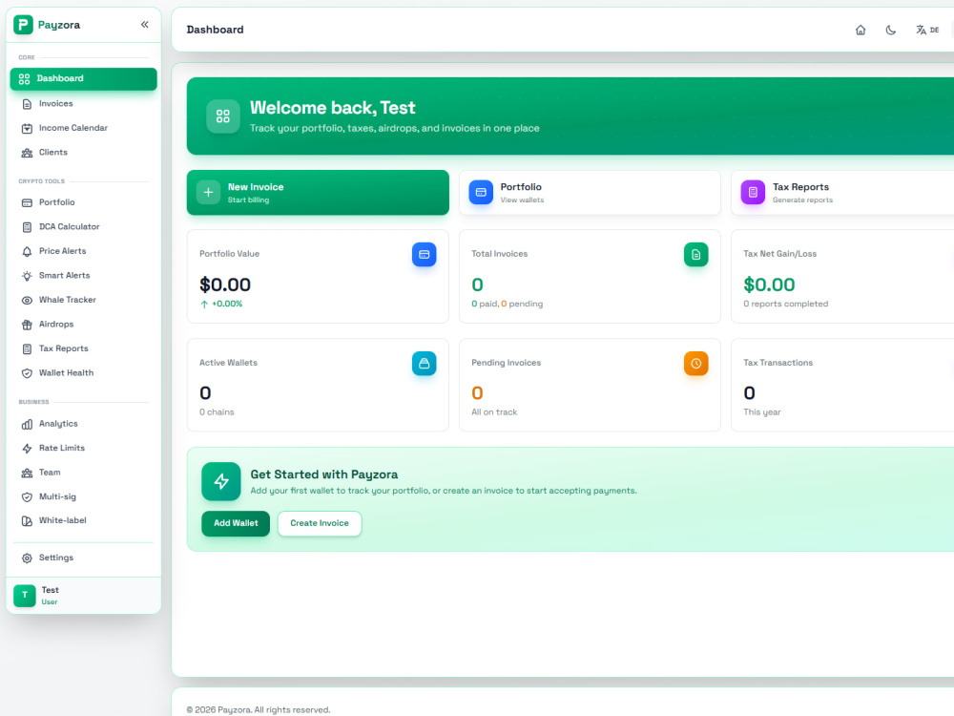Click the "0 paid, 0 pending" text
The width and height of the screenshot is (954, 716).
507,304
